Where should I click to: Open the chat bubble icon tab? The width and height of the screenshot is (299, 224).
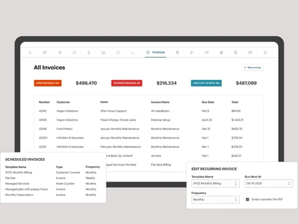74,53
